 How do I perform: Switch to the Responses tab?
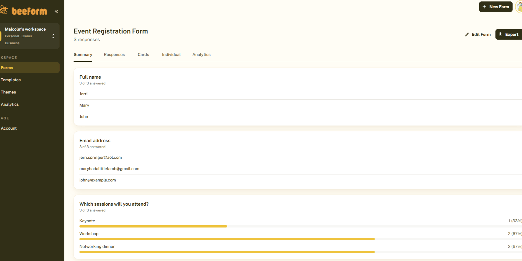(114, 54)
